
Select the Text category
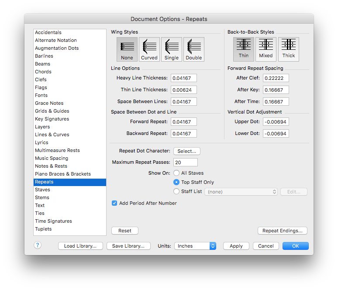pos(69,205)
